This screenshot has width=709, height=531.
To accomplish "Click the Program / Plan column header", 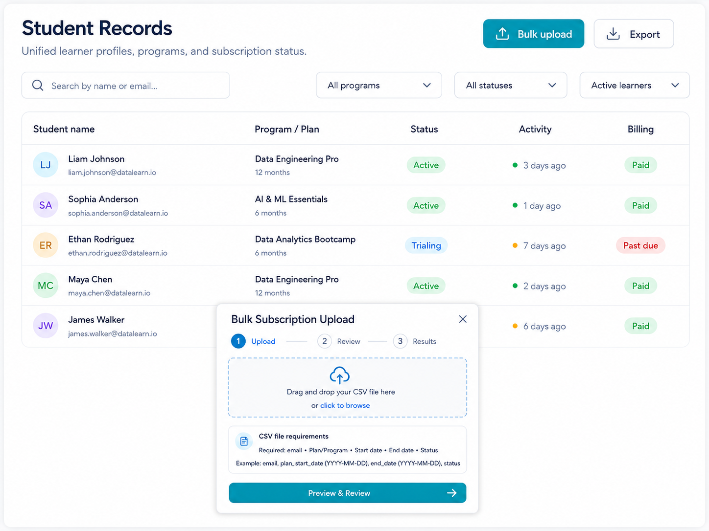I will click(287, 129).
